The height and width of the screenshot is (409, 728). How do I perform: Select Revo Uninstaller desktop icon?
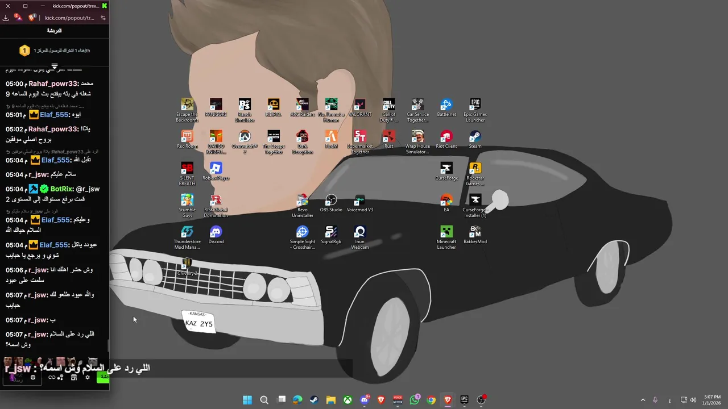pyautogui.click(x=303, y=206)
